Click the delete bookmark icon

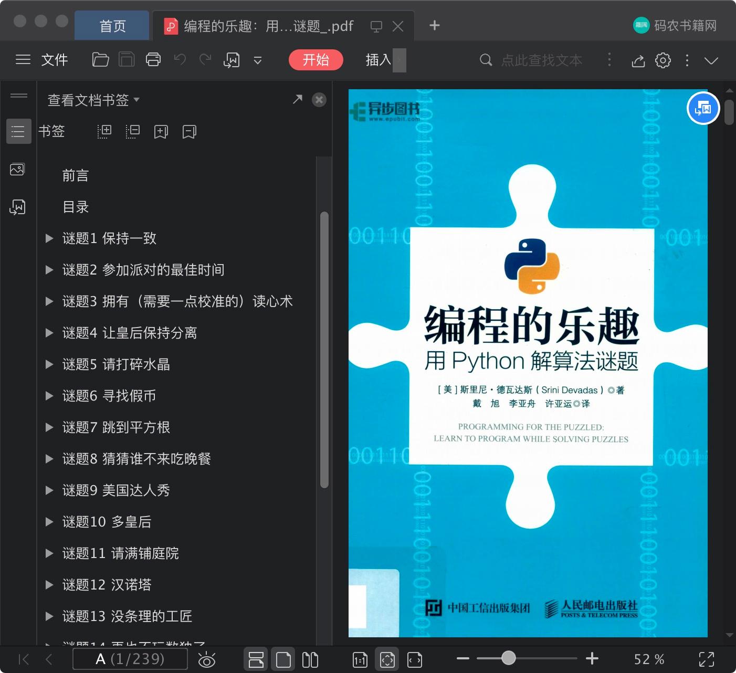(x=190, y=132)
